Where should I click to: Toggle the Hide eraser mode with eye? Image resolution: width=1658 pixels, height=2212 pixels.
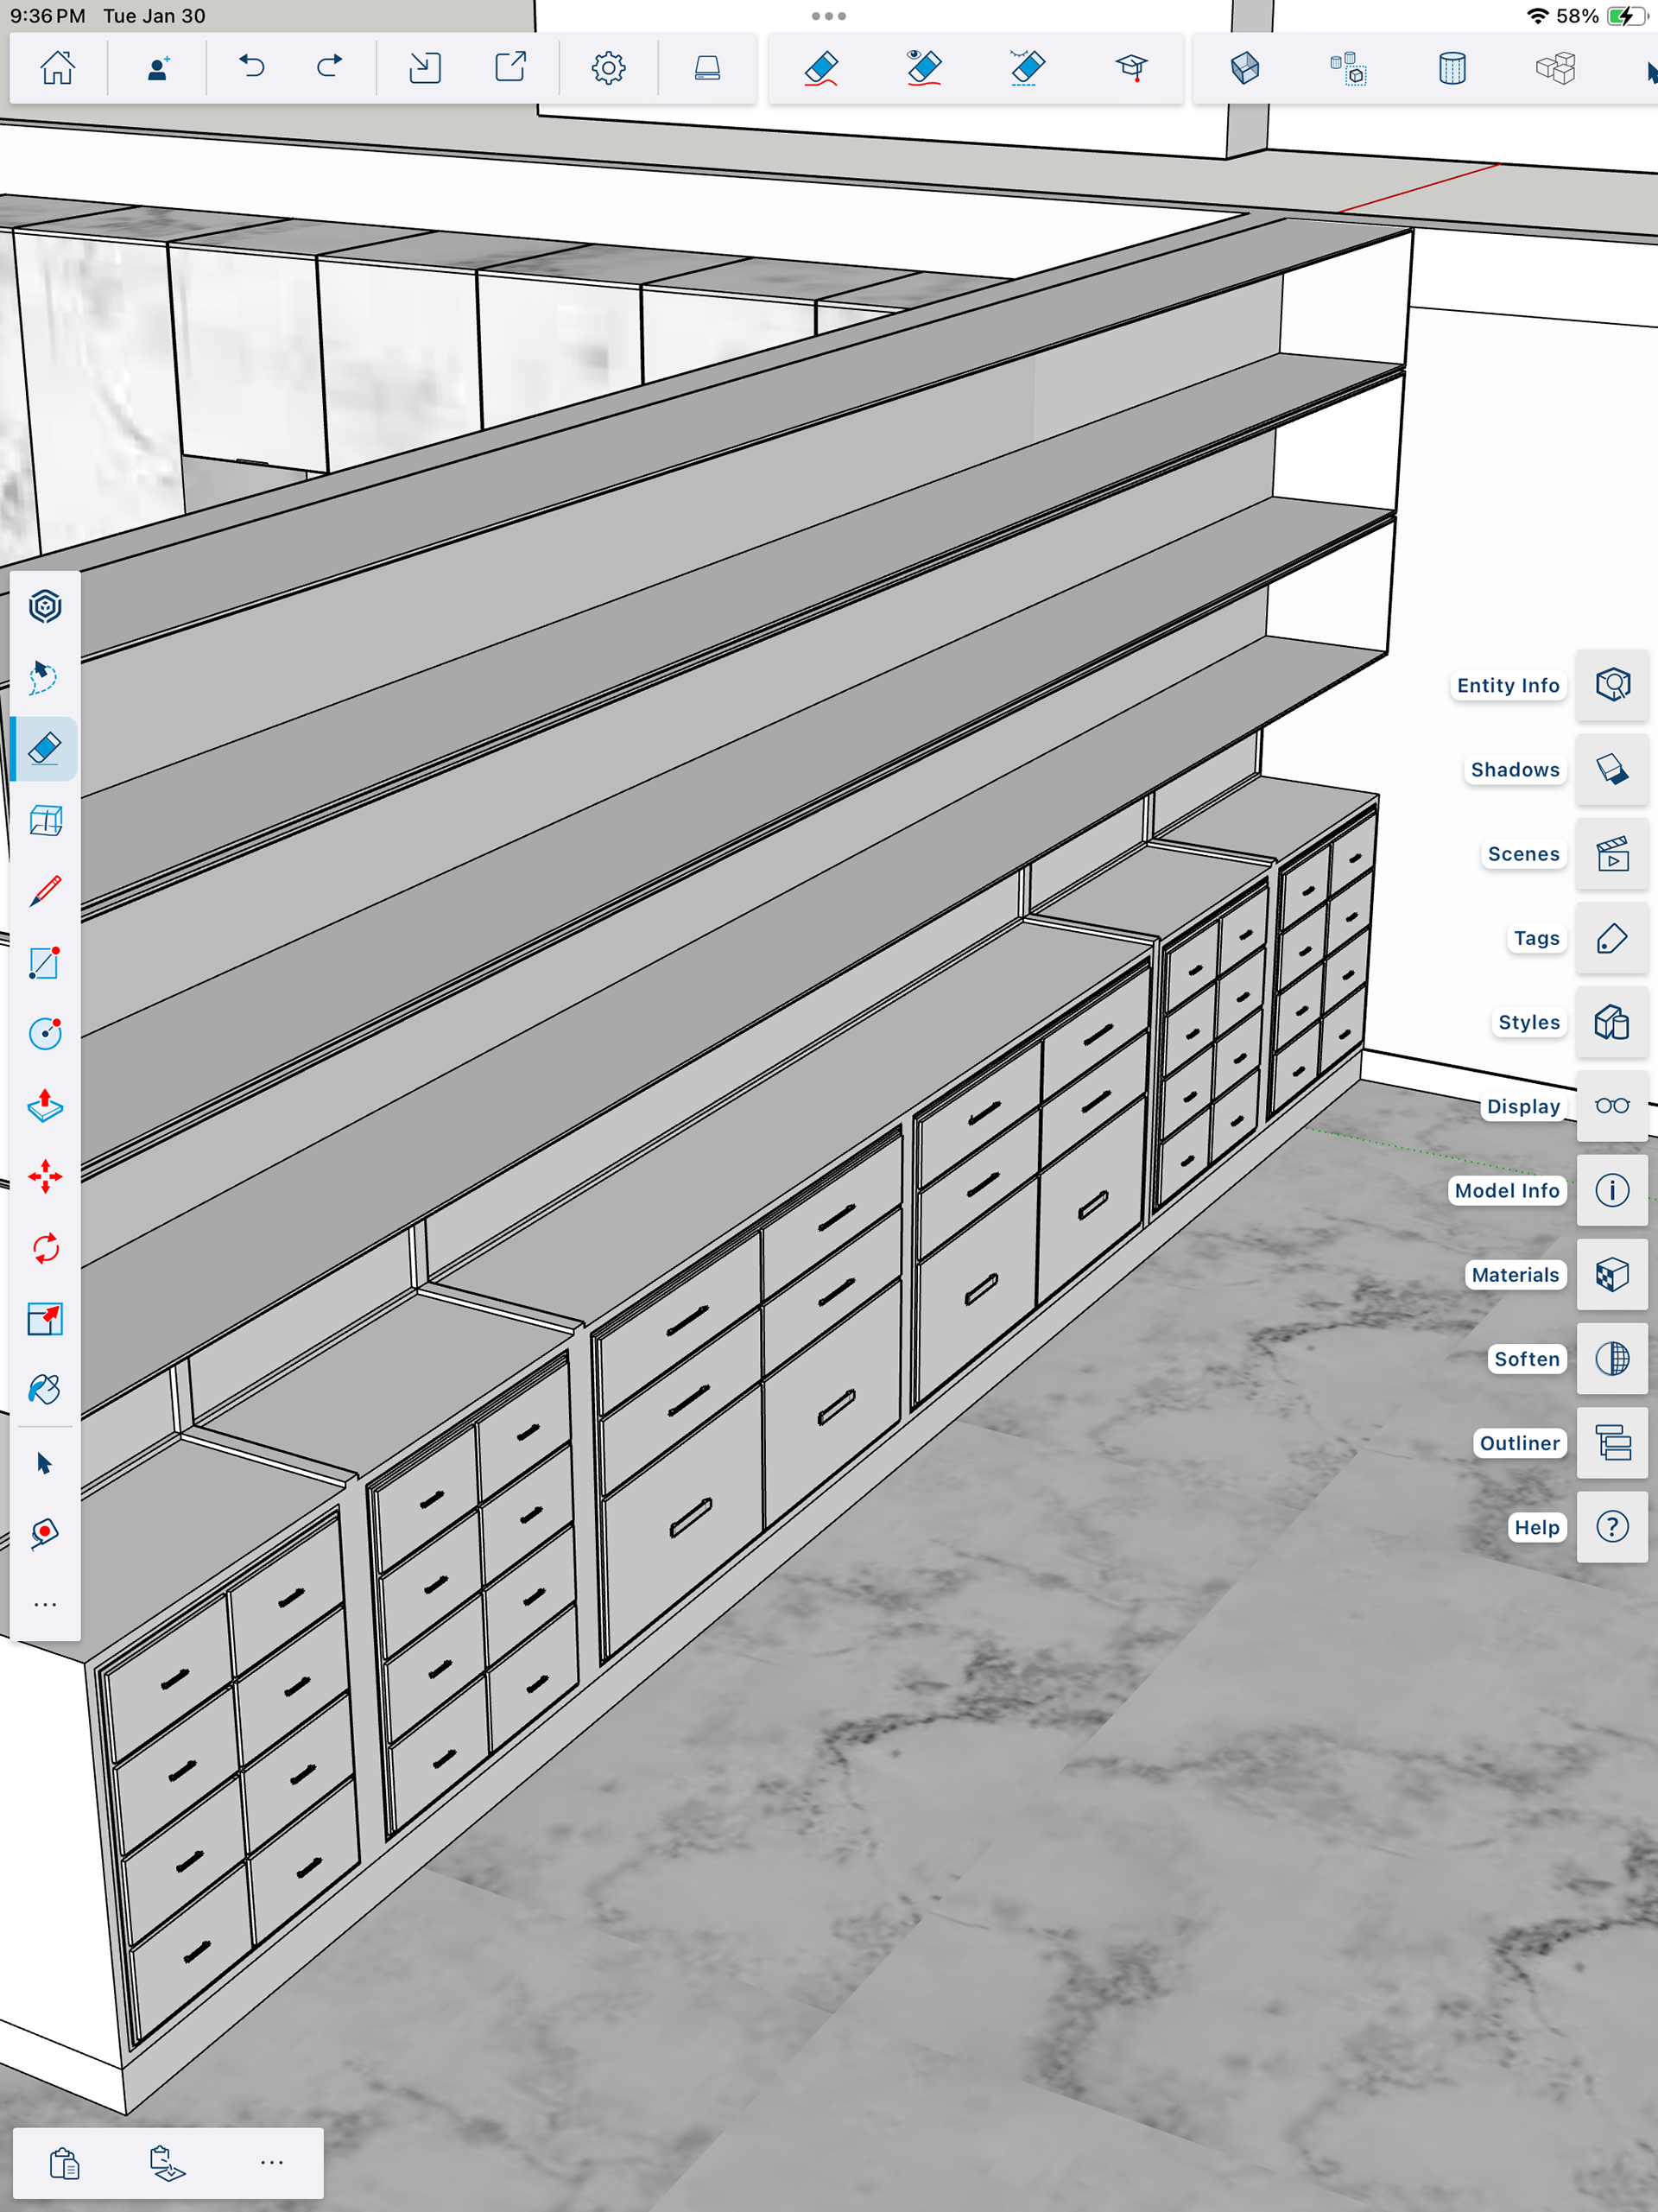pos(923,68)
